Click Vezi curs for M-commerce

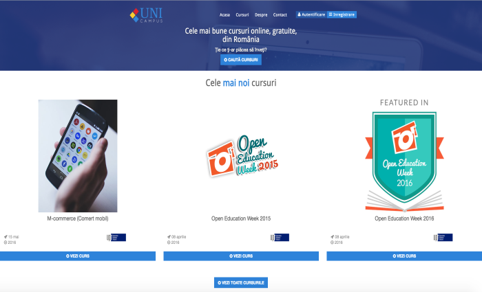pos(78,256)
